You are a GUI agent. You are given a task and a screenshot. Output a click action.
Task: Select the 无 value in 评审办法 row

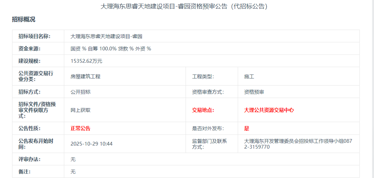point(73,159)
